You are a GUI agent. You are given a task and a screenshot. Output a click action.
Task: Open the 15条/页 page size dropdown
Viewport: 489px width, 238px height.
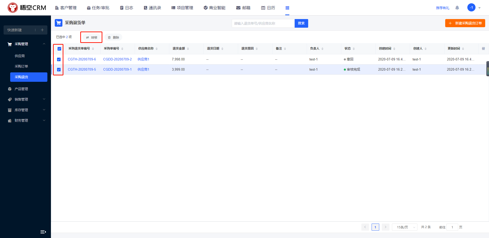point(404,227)
